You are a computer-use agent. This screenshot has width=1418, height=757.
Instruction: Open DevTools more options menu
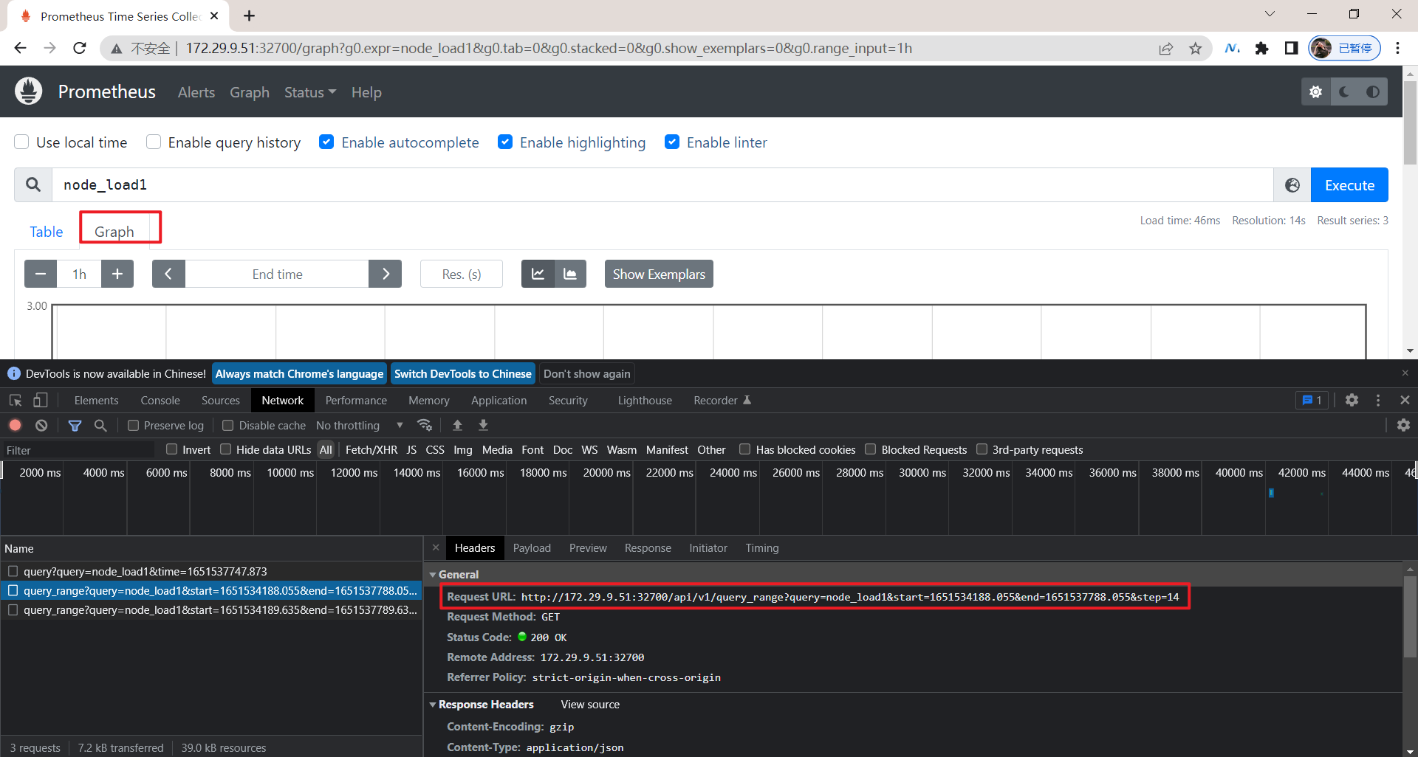1378,400
